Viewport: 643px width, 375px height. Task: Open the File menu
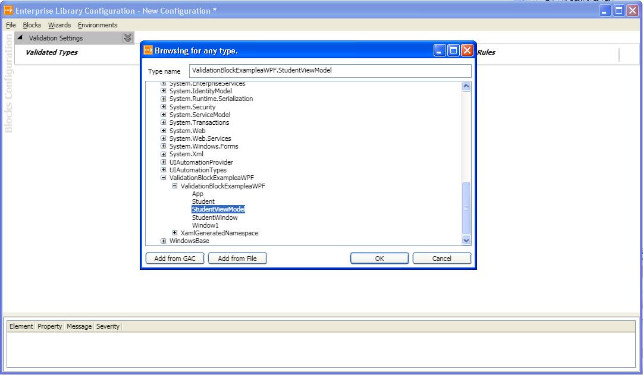[10, 25]
